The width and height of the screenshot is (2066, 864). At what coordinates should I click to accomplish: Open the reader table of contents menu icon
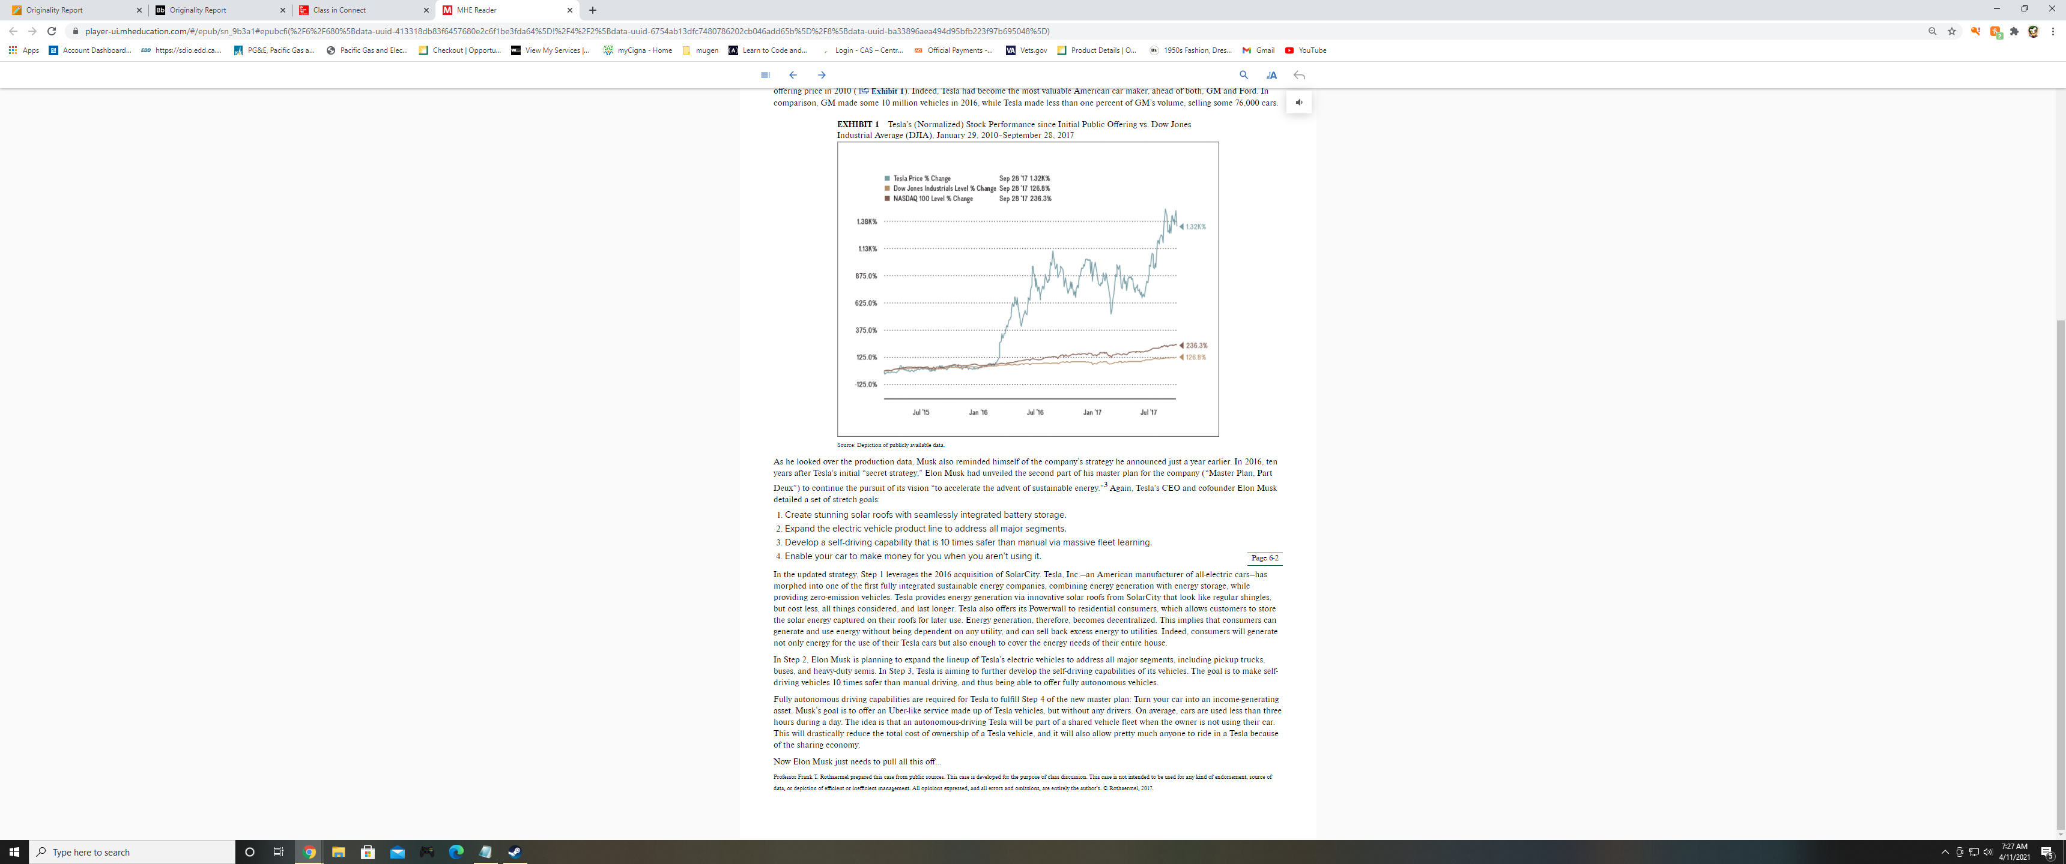(765, 74)
